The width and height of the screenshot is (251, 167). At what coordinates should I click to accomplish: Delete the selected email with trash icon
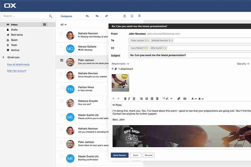pos(124,16)
